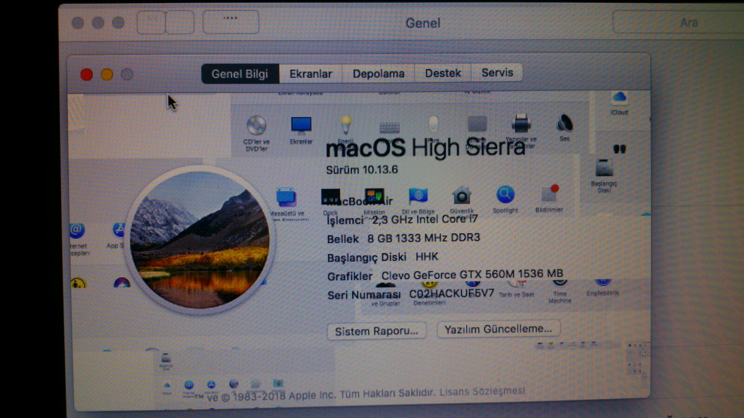Click the serial number 'C02HACKUF5V7'
The width and height of the screenshot is (744, 418).
point(452,294)
